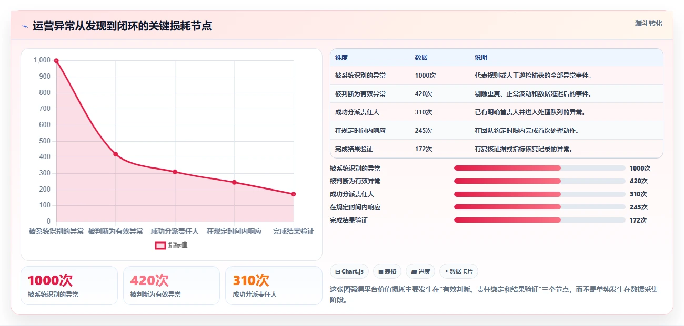Click table cell 被判断为有效异常
The width and height of the screenshot is (684, 326).
click(360, 94)
